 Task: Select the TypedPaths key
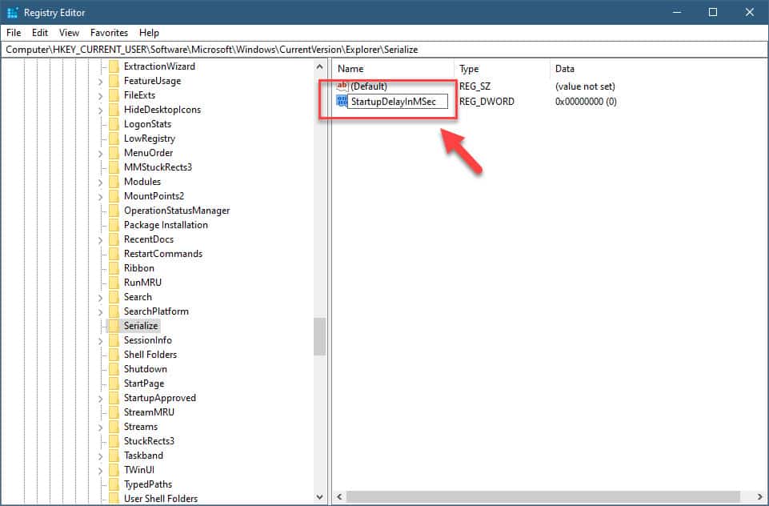click(147, 484)
